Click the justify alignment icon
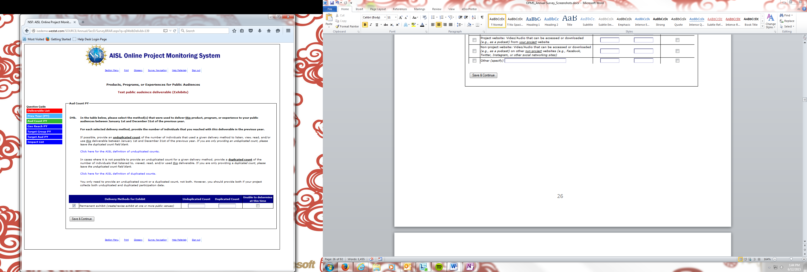The width and height of the screenshot is (807, 272). 450,25
